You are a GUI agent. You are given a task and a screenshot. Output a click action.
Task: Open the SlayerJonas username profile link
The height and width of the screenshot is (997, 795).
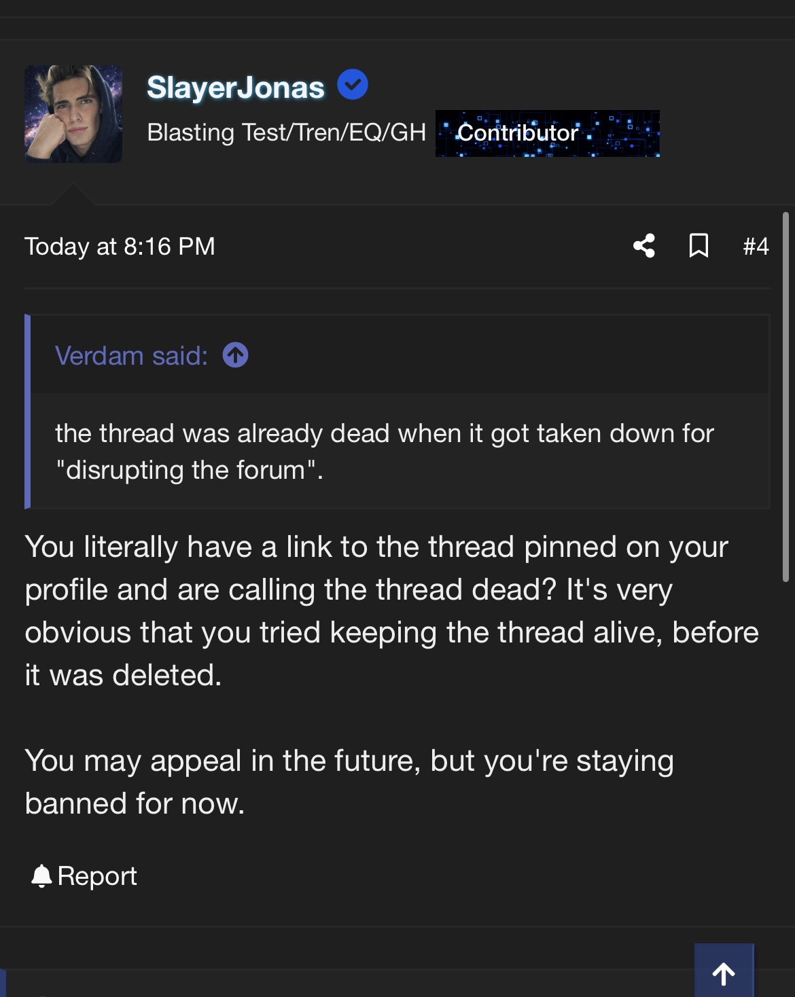[236, 88]
